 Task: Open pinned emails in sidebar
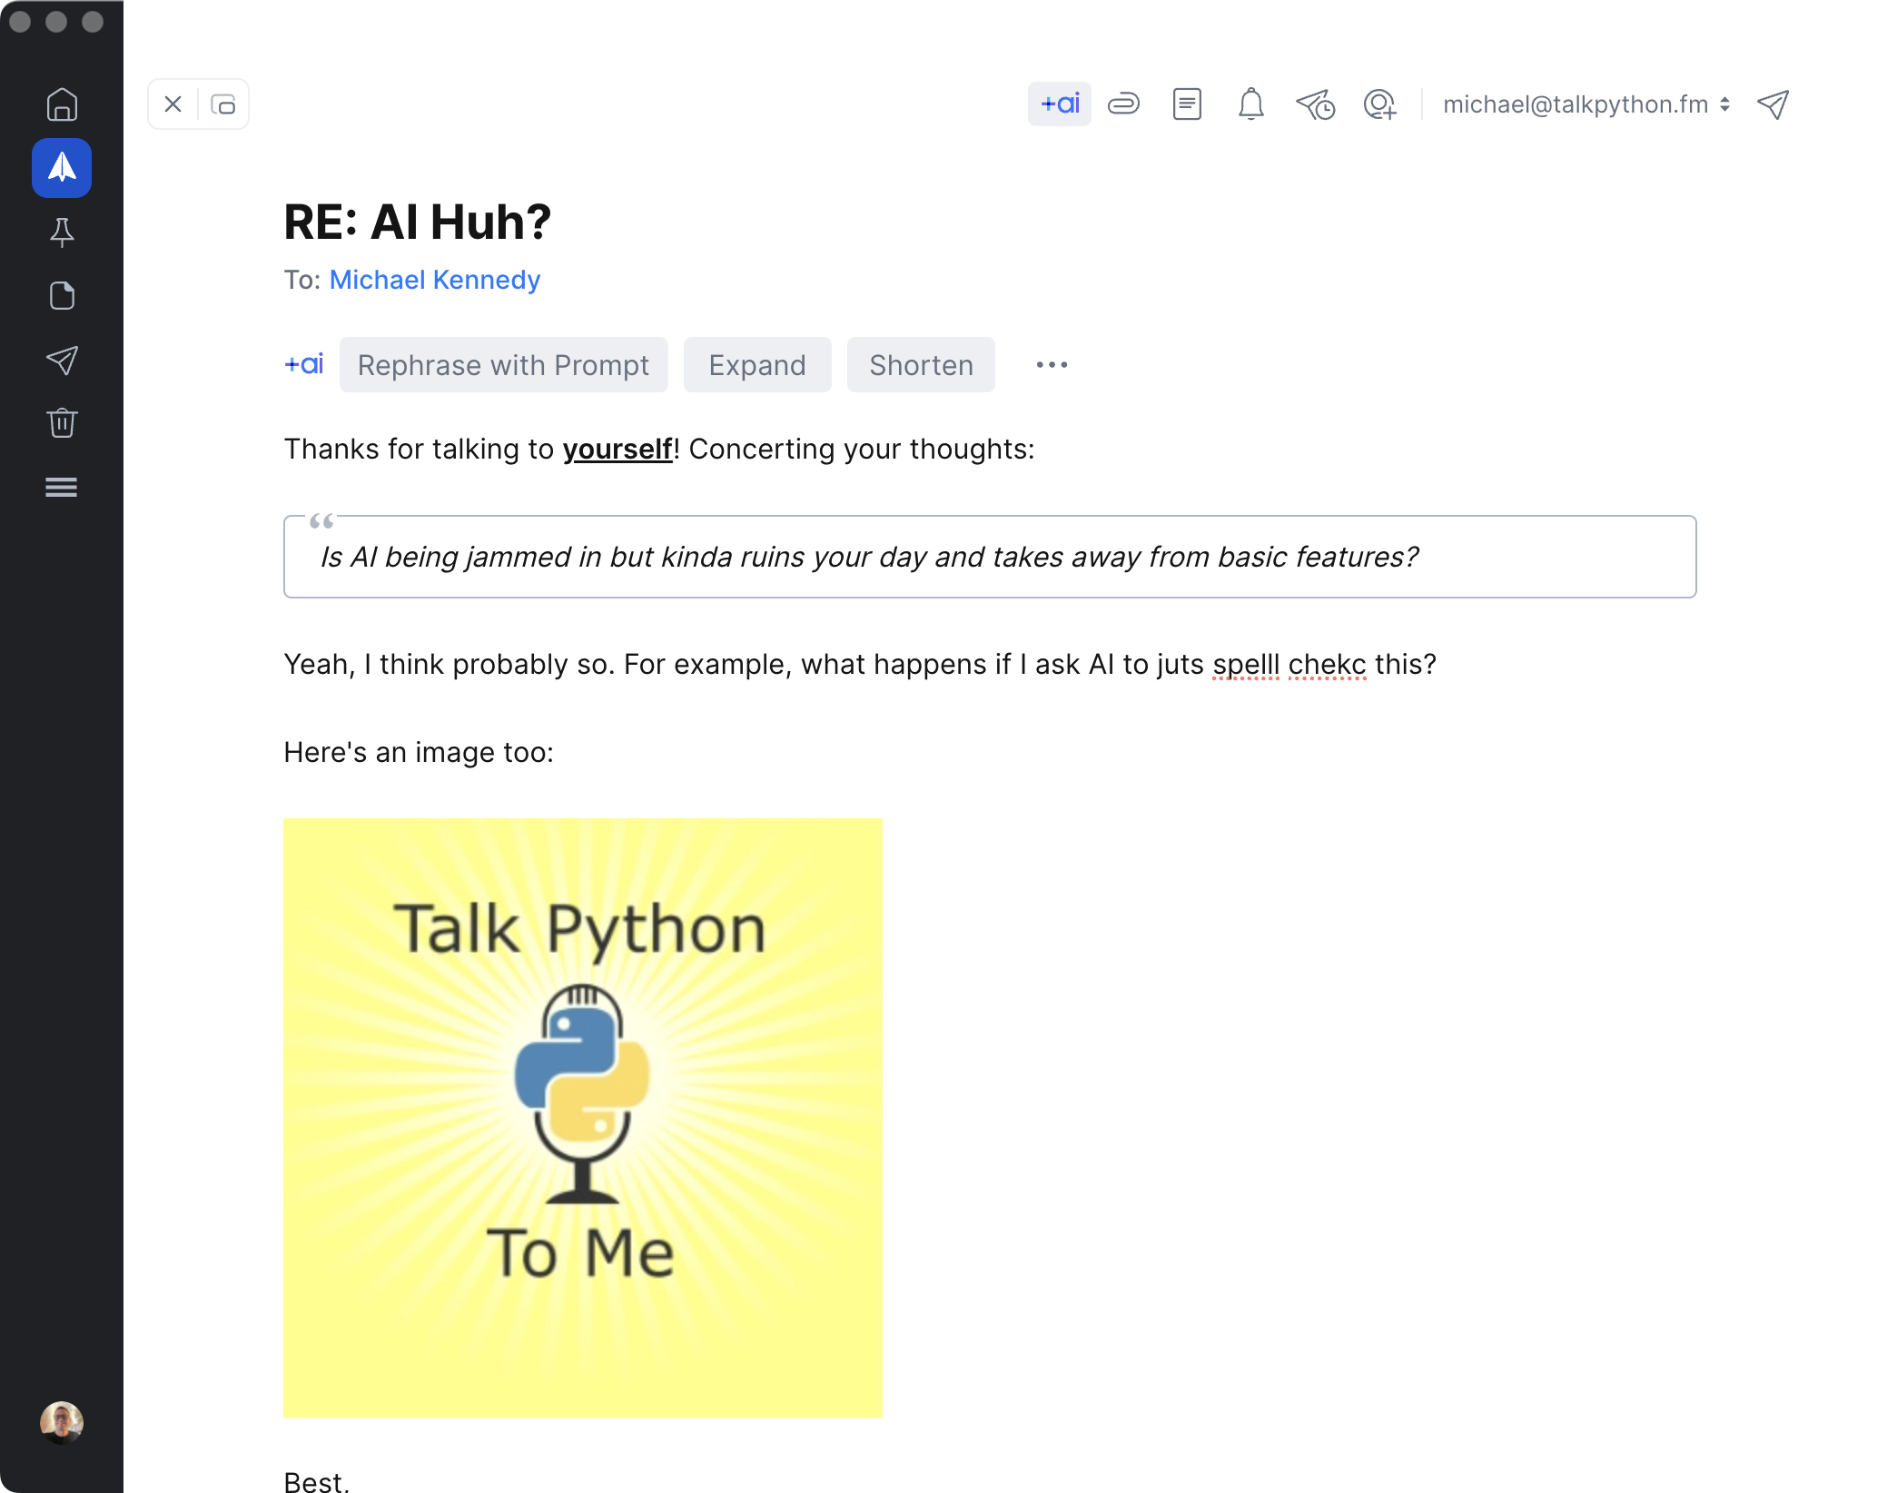(x=62, y=232)
